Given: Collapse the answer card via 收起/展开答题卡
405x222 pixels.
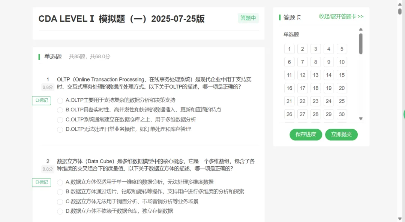Looking at the screenshot, I should pos(341,17).
